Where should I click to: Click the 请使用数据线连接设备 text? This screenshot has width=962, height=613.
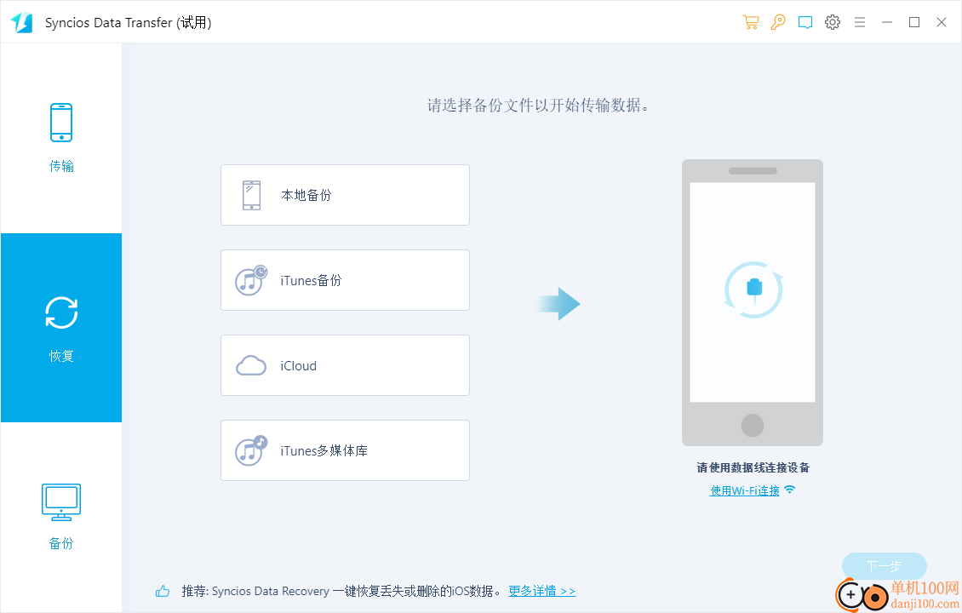[753, 467]
